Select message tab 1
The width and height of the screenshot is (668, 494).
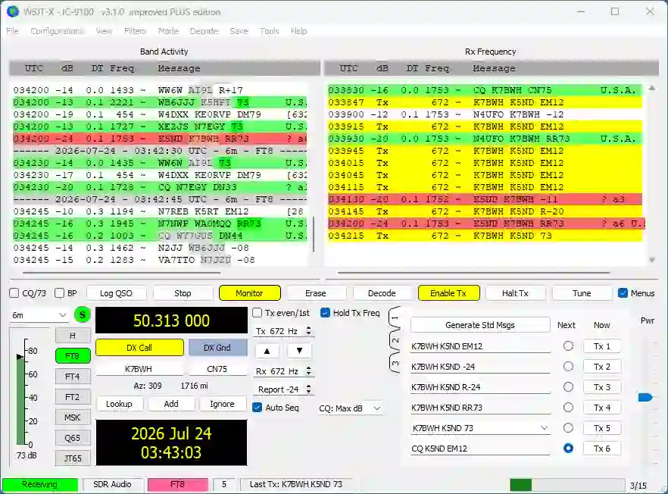coord(395,317)
